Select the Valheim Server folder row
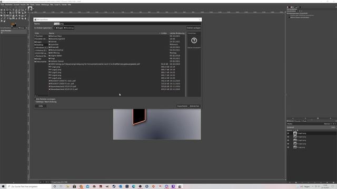The width and height of the screenshot is (337, 189). 116,61
